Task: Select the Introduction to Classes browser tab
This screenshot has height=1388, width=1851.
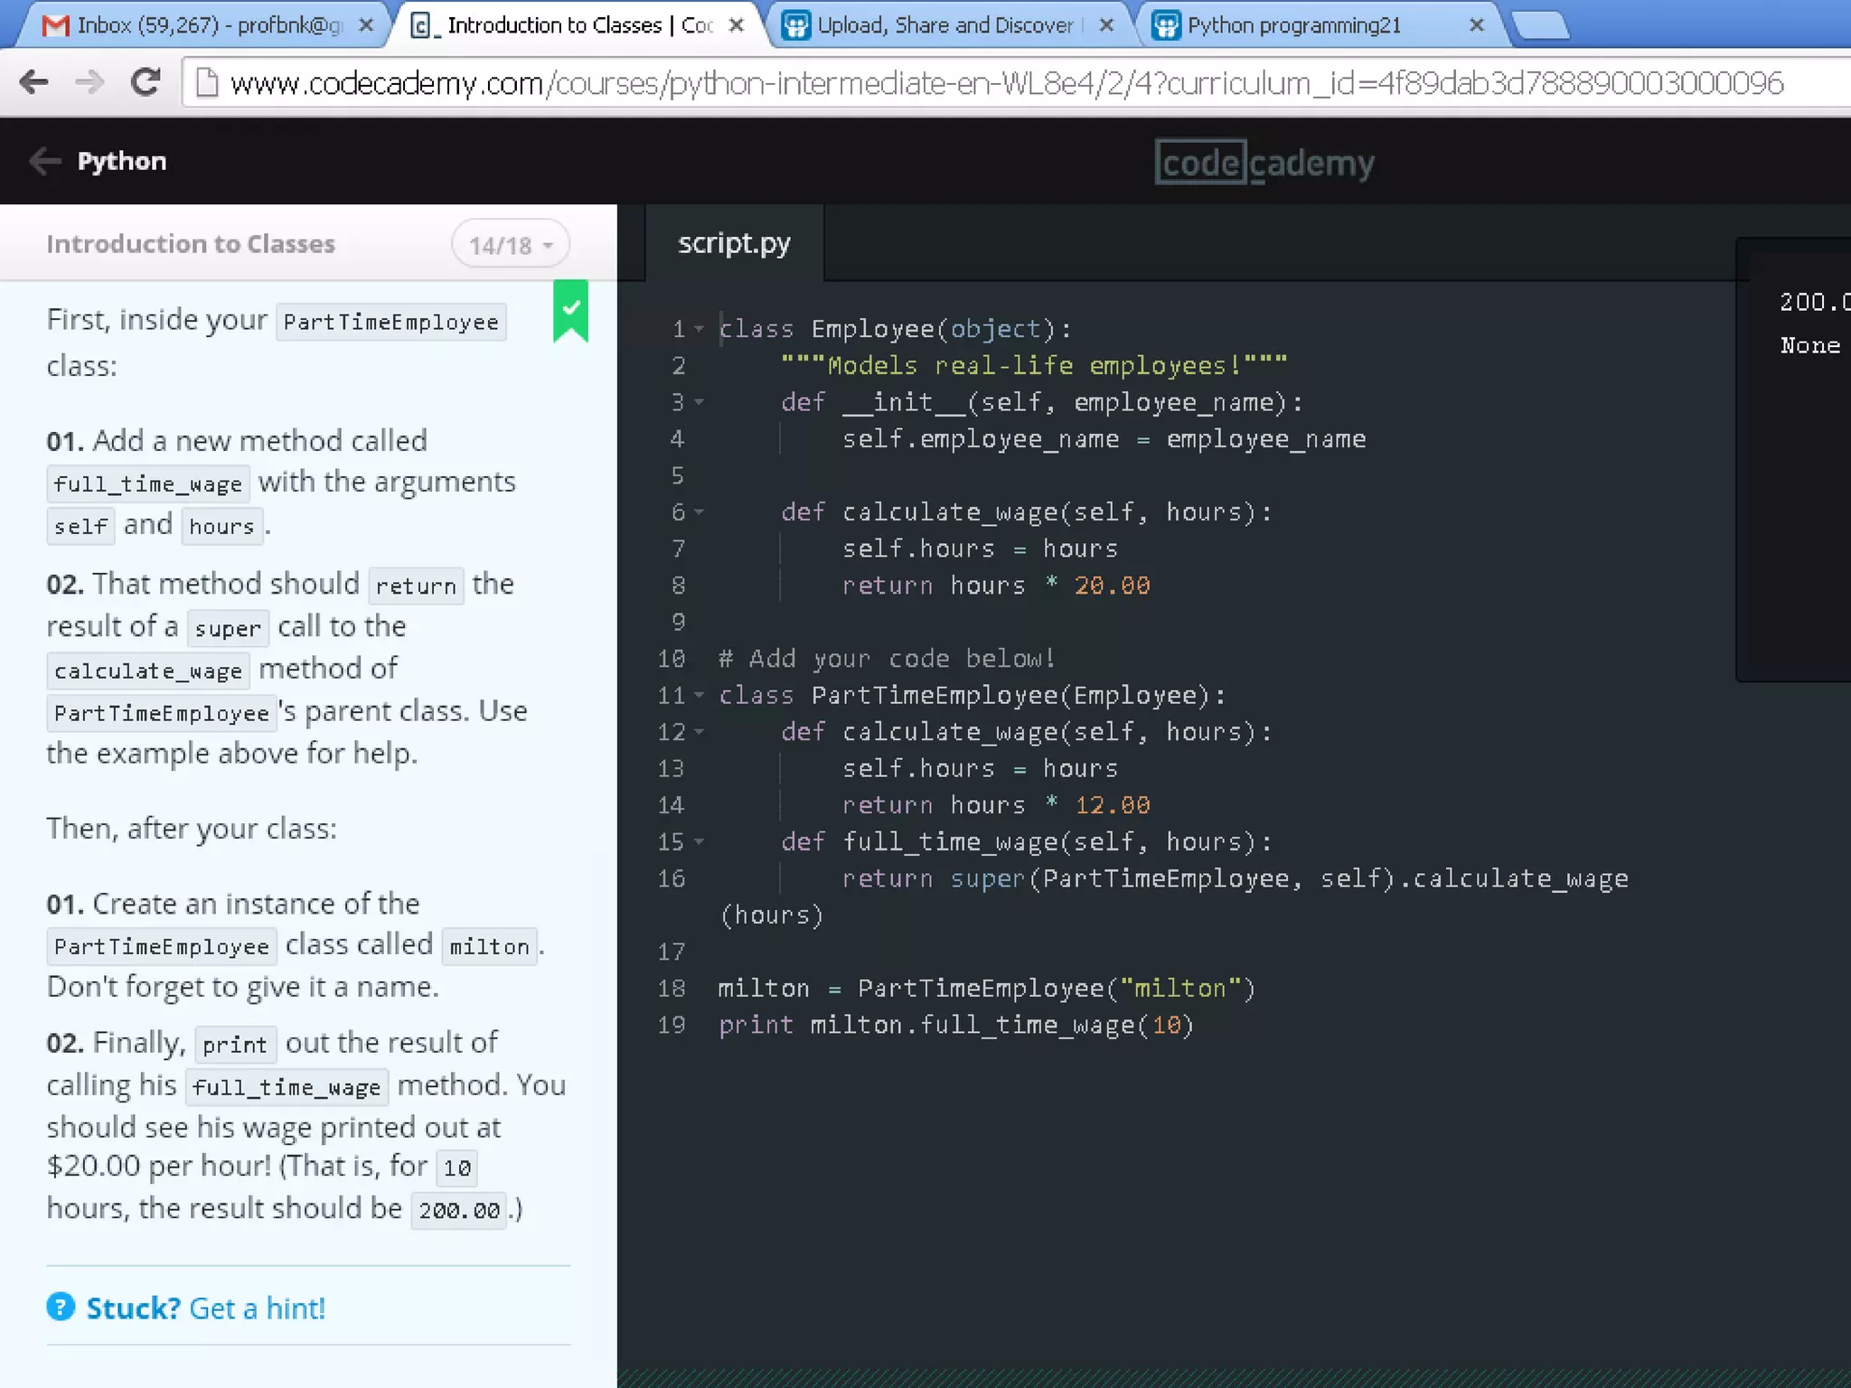Action: [579, 25]
